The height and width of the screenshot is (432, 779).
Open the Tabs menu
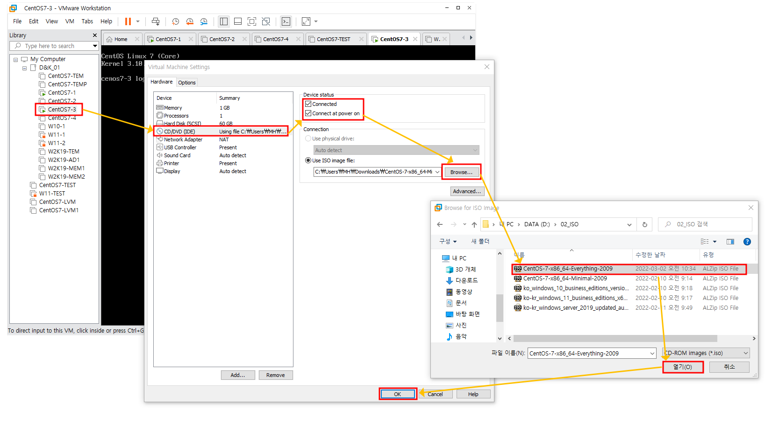tap(87, 21)
